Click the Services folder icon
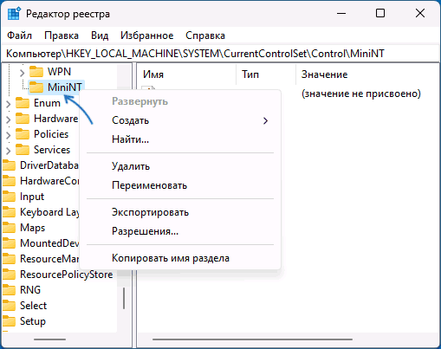This screenshot has width=441, height=349. click(x=23, y=150)
